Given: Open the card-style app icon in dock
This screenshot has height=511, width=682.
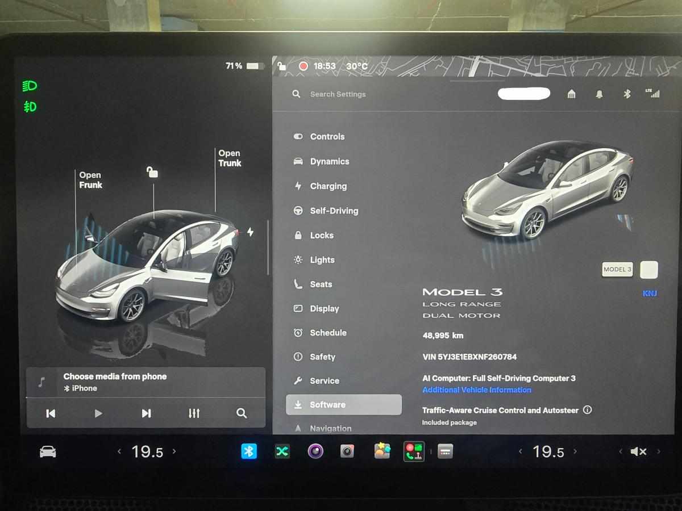Looking at the screenshot, I should 446,451.
